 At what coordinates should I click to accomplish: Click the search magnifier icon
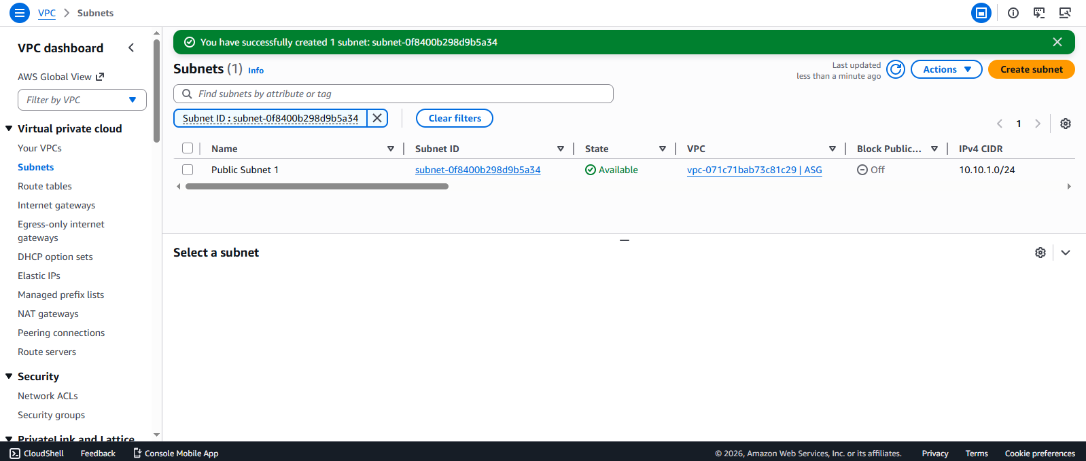pos(187,94)
